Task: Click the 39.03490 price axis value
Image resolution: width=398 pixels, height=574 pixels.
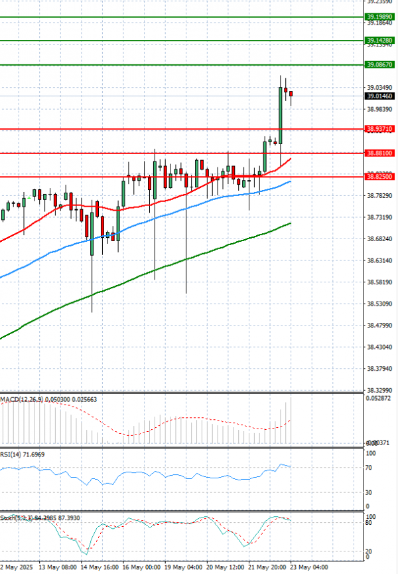Action: click(379, 88)
